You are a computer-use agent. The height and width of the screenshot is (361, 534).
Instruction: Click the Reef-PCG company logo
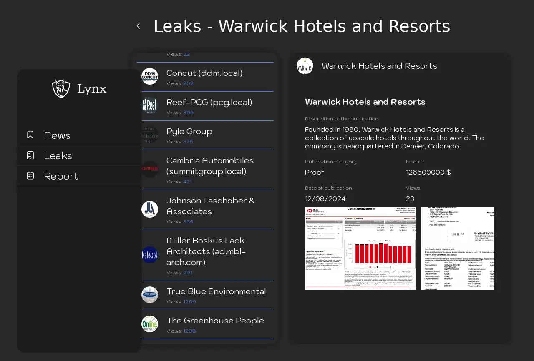(150, 105)
